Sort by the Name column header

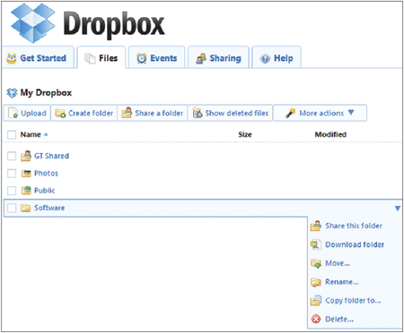coord(31,134)
